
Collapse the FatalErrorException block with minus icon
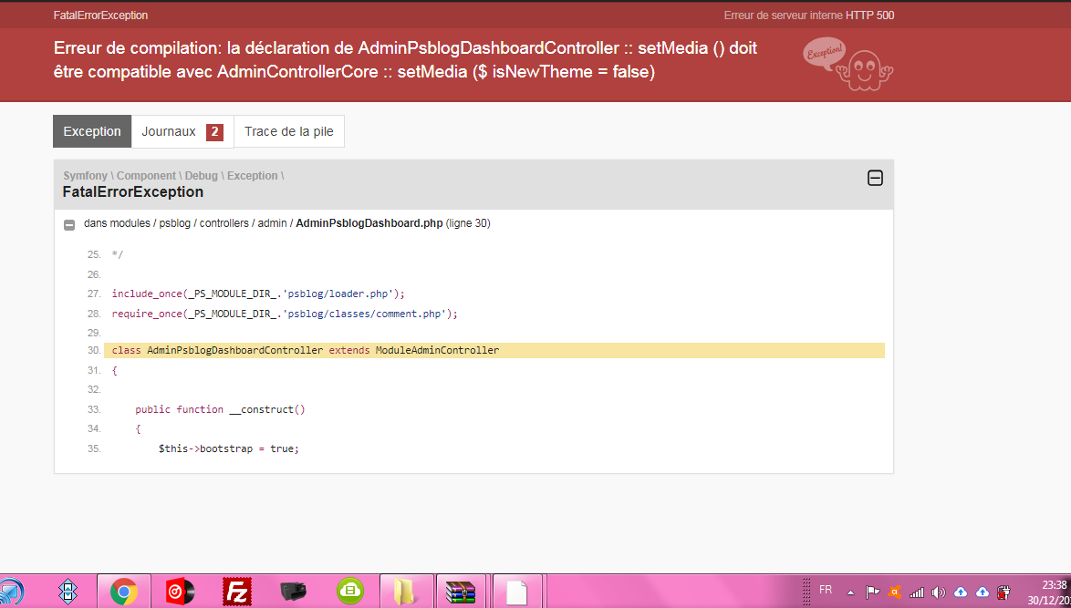875,178
